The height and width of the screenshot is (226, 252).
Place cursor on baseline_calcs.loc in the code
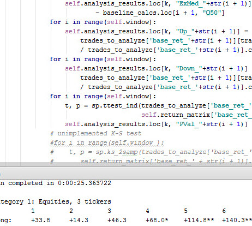(137, 13)
